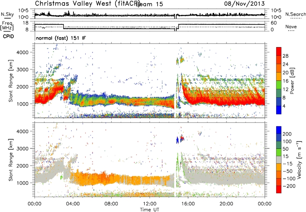The width and height of the screenshot is (306, 212).
Task: Click the '1000' tick of the velocity panel
Action: pos(23,183)
